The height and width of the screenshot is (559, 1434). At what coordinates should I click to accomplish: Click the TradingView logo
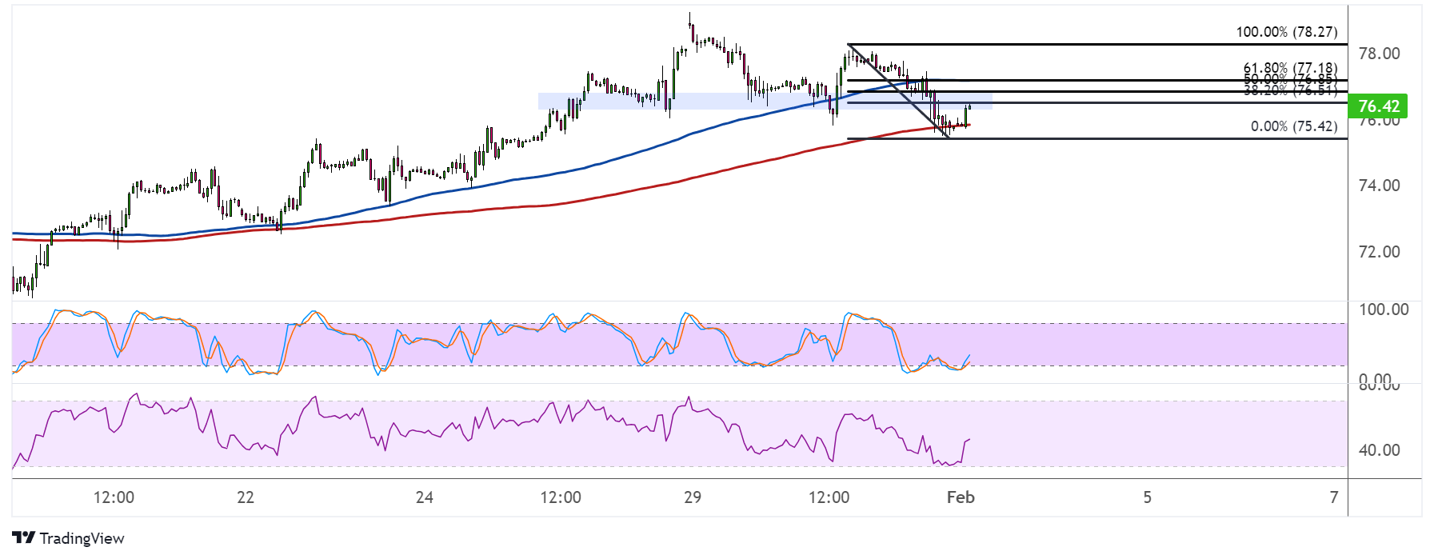(x=69, y=538)
